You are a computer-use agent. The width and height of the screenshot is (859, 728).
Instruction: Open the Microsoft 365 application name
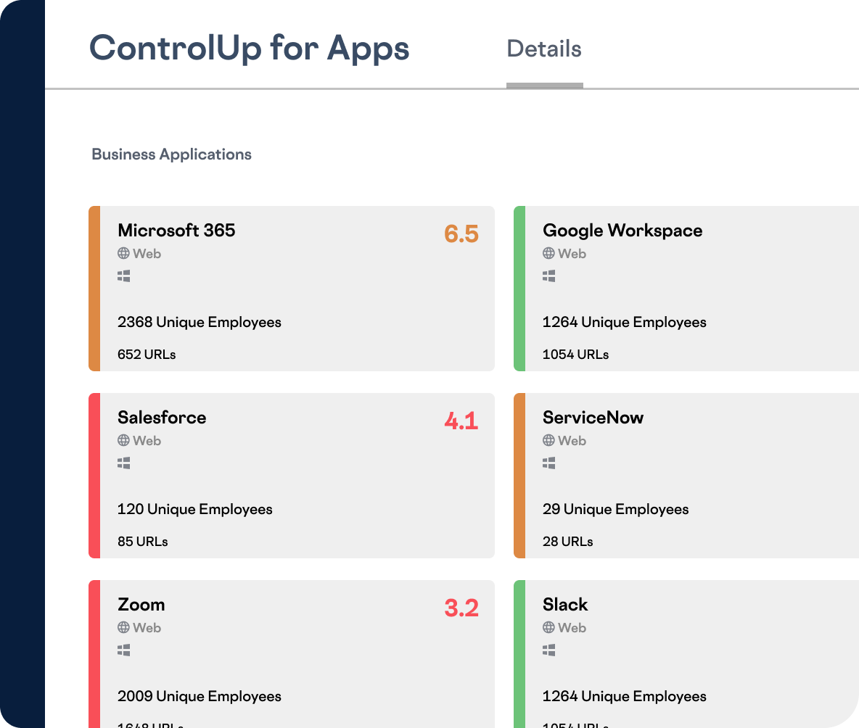pyautogui.click(x=176, y=231)
